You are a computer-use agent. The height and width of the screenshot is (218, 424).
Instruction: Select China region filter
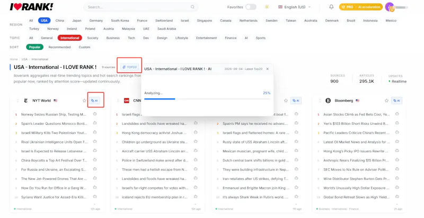[60, 21]
